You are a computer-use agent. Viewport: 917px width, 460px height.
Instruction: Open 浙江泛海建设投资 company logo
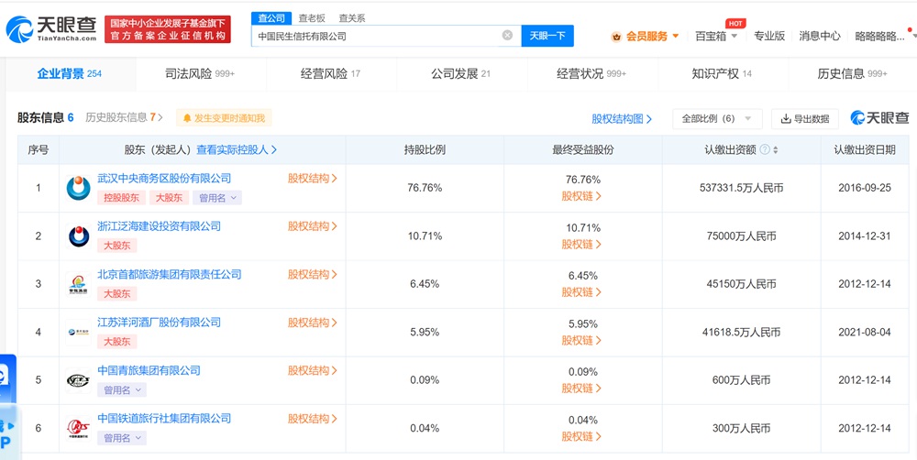(78, 236)
